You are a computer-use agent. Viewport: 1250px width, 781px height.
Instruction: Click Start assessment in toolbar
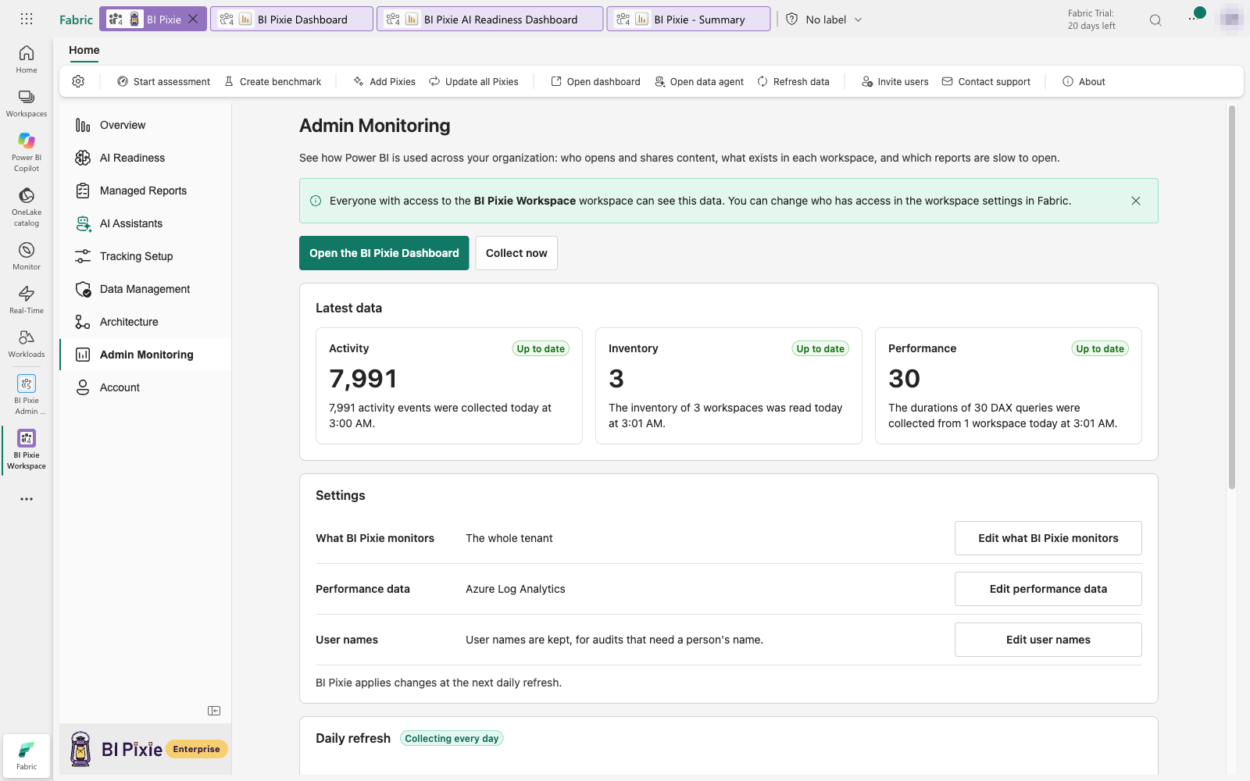pyautogui.click(x=163, y=81)
